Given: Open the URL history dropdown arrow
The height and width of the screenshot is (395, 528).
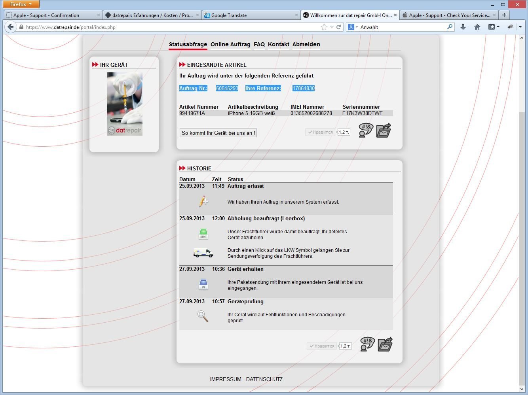Looking at the screenshot, I should coord(332,27).
